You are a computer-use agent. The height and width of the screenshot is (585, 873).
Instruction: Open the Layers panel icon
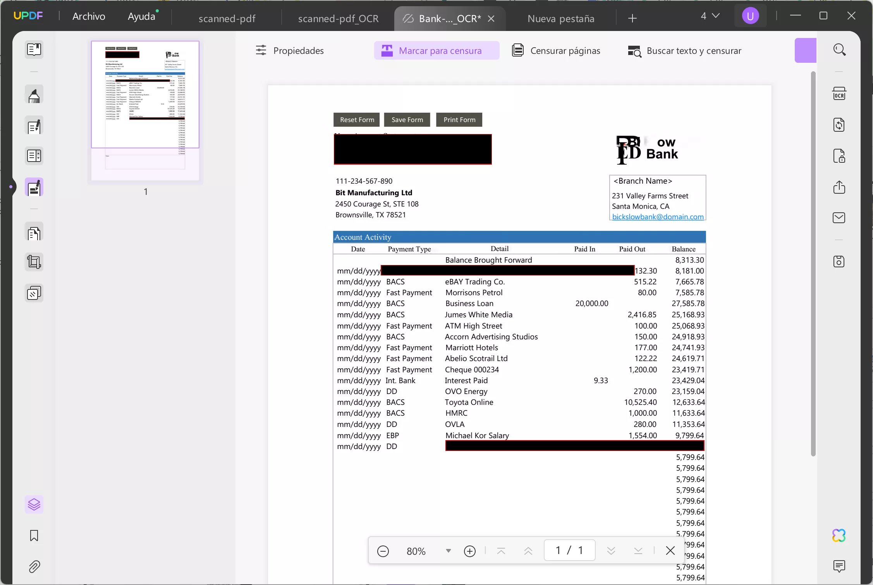[x=34, y=504]
